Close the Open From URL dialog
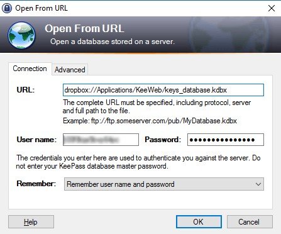Screen dimensions: 281x234 (272, 8)
